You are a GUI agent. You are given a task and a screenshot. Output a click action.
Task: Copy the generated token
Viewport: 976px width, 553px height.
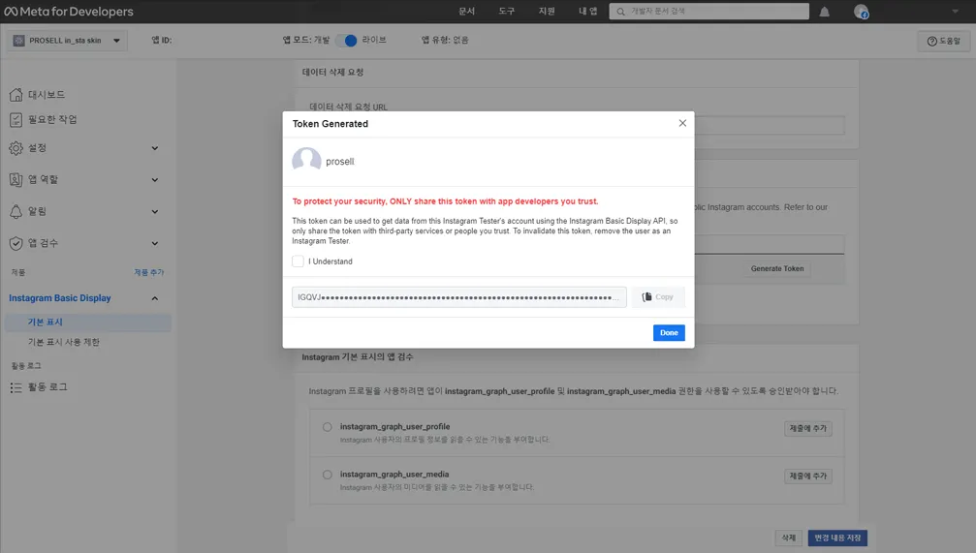pyautogui.click(x=658, y=297)
